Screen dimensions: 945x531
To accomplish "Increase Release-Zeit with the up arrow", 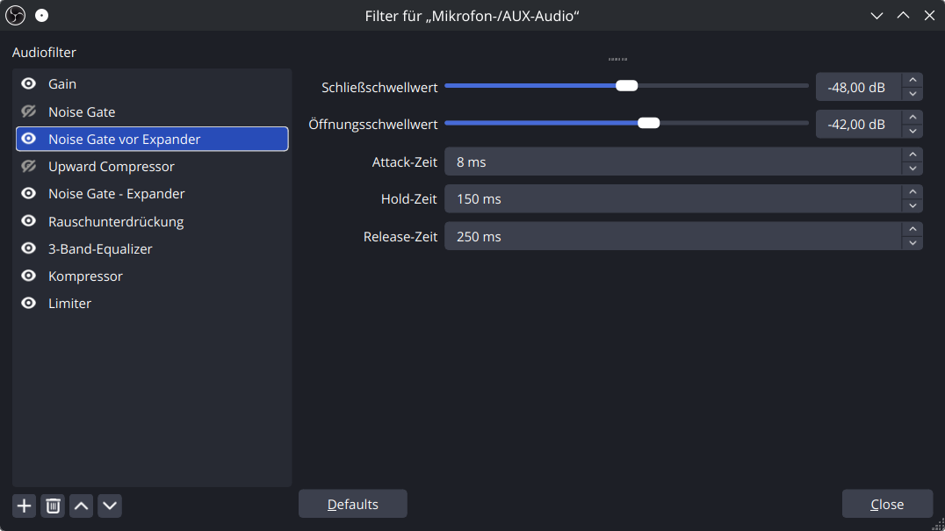I will pos(913,229).
